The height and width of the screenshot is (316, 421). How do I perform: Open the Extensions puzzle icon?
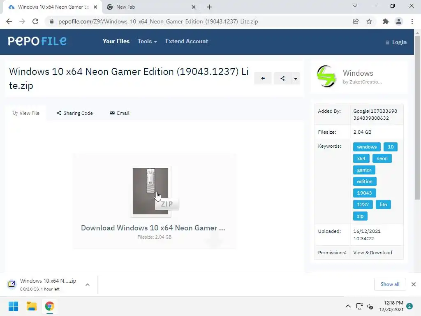[385, 21]
